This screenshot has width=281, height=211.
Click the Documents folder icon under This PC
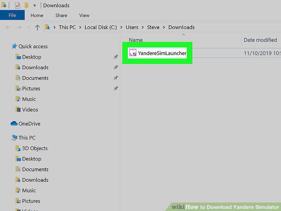[x=18, y=169]
